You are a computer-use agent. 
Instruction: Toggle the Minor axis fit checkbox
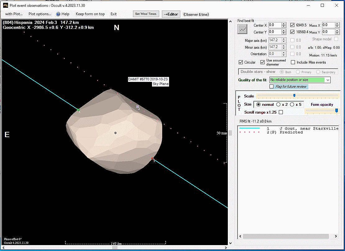coord(292,47)
